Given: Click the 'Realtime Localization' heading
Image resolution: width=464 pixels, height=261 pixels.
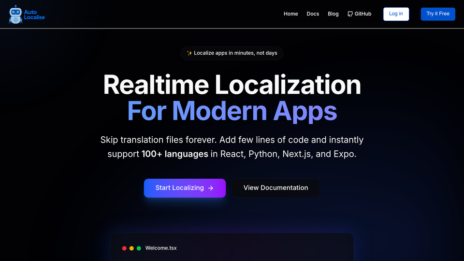Looking at the screenshot, I should (232, 85).
